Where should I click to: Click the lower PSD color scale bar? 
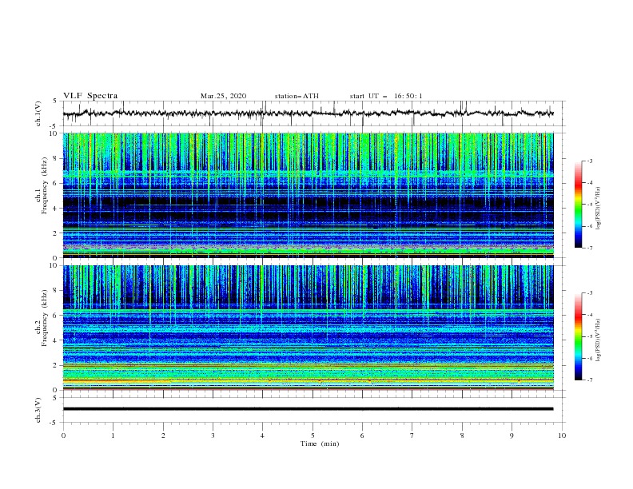(x=578, y=336)
